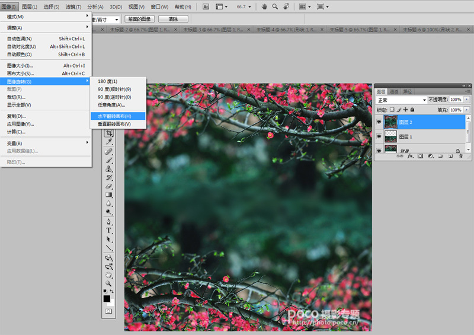
Task: Add a layer style (fx) in Layers panel
Action: pos(410,156)
